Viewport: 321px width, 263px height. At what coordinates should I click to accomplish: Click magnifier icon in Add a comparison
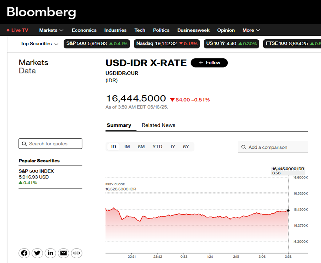click(244, 147)
